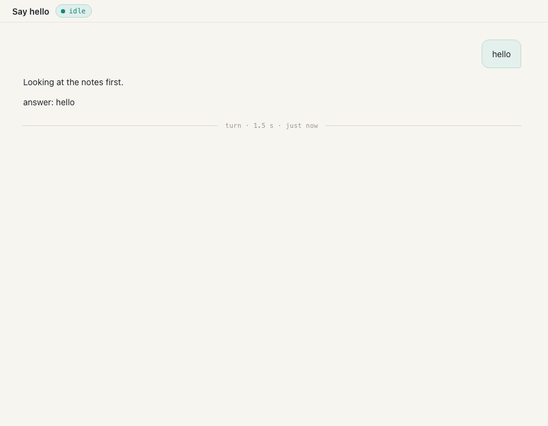Click the text "Looking at the notes first."
548x426 pixels.
click(73, 82)
